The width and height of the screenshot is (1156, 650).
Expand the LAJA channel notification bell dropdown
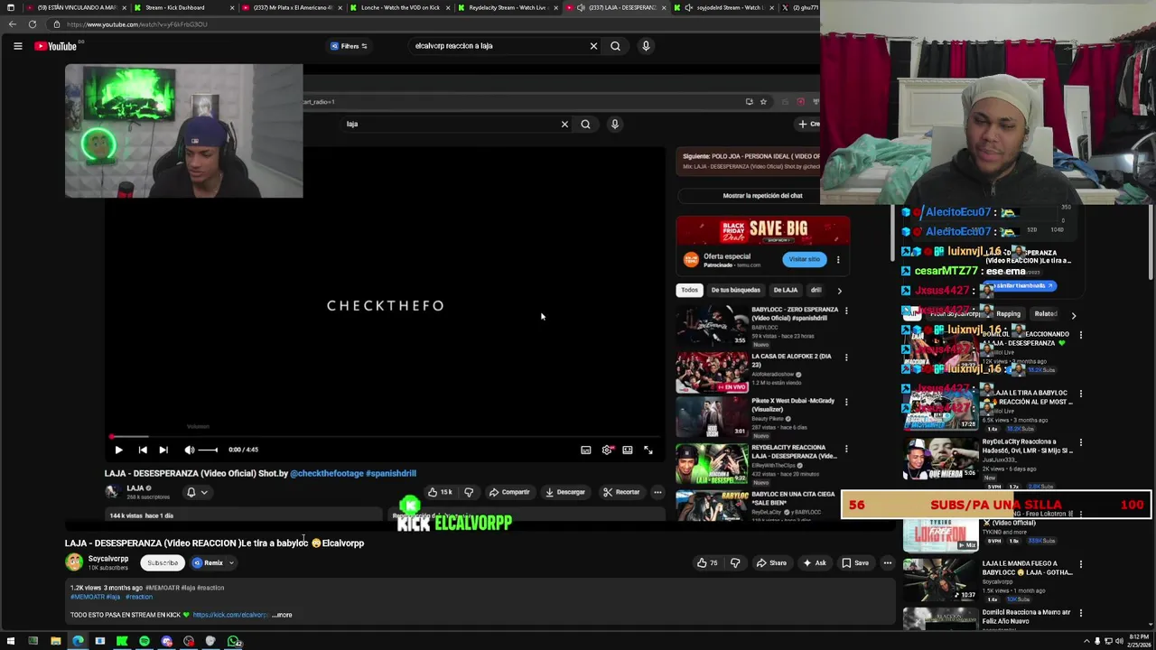pos(197,492)
